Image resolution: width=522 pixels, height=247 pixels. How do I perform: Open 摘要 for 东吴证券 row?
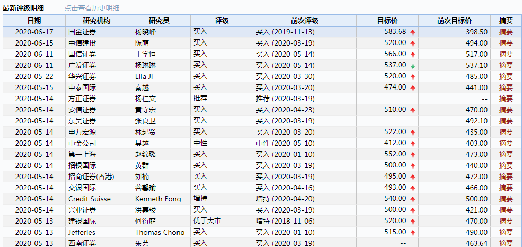506,121
